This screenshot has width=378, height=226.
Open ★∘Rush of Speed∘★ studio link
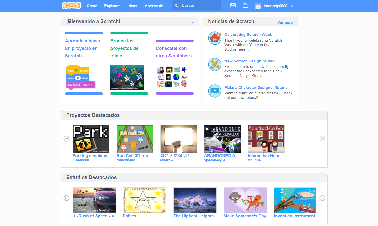[x=94, y=216]
